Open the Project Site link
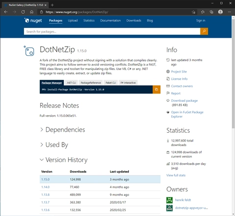The width and height of the screenshot is (235, 216). 179,72
